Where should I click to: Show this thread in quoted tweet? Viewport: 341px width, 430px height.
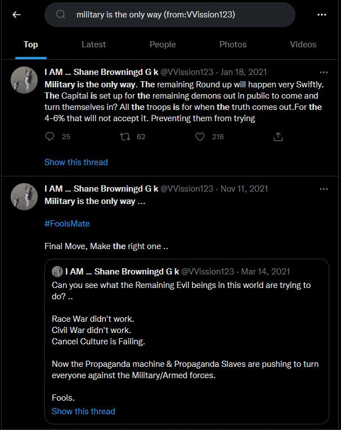tap(83, 411)
